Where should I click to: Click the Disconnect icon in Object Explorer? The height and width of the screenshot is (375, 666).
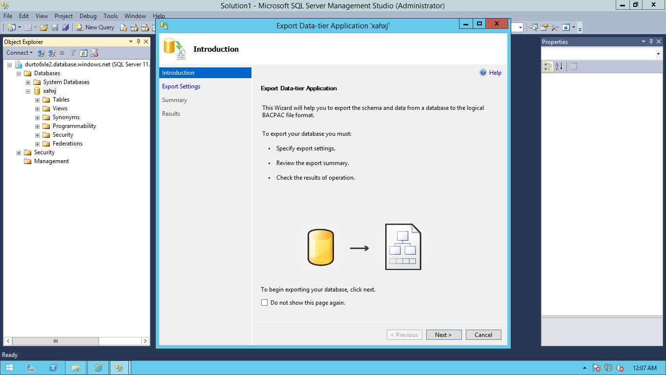click(x=51, y=53)
